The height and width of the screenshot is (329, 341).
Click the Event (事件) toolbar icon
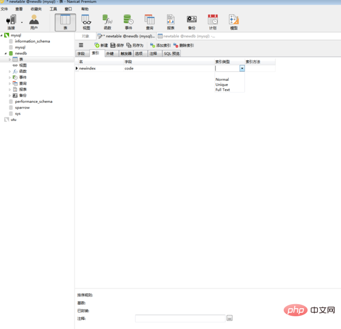pyautogui.click(x=128, y=22)
